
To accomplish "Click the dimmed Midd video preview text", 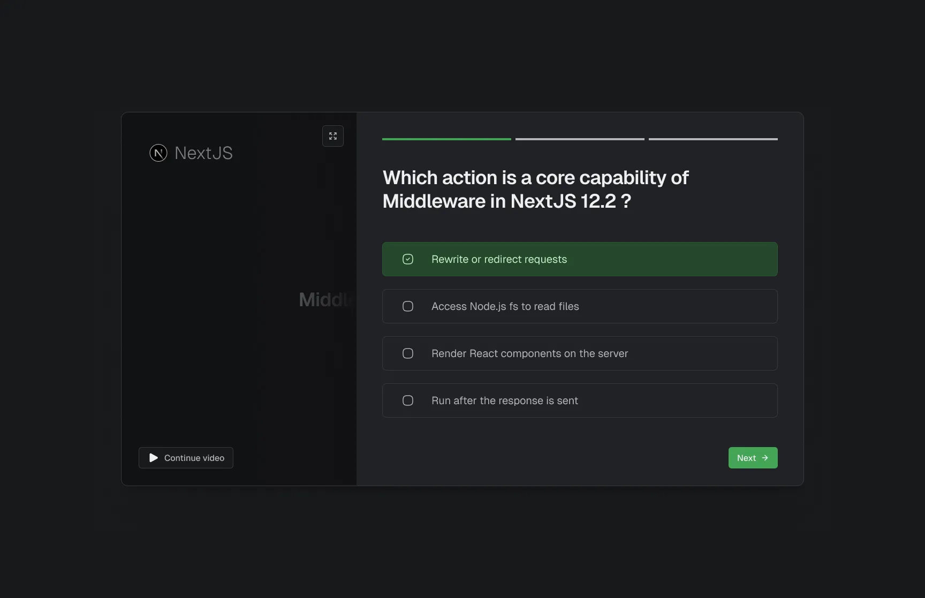I will [x=325, y=300].
